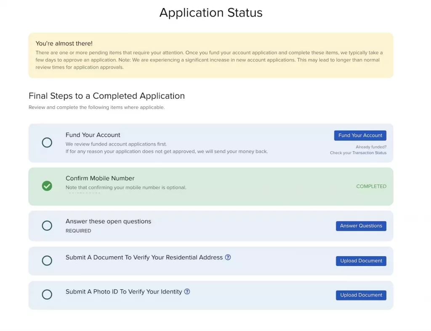Upload Document for photo ID verification

point(361,295)
